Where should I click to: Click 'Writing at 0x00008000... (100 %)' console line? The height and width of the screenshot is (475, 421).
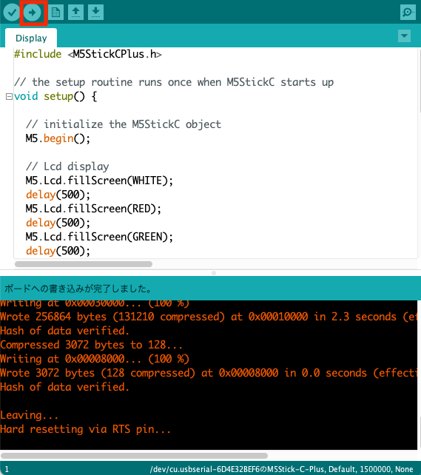(95, 359)
